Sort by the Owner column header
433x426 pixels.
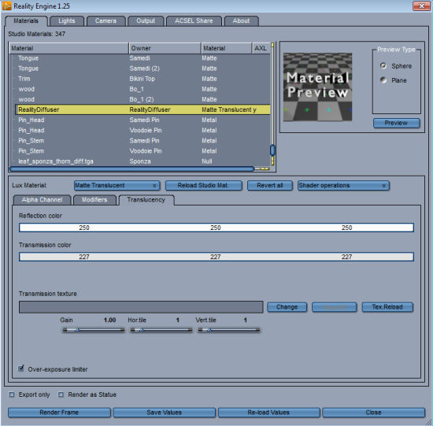pos(165,48)
